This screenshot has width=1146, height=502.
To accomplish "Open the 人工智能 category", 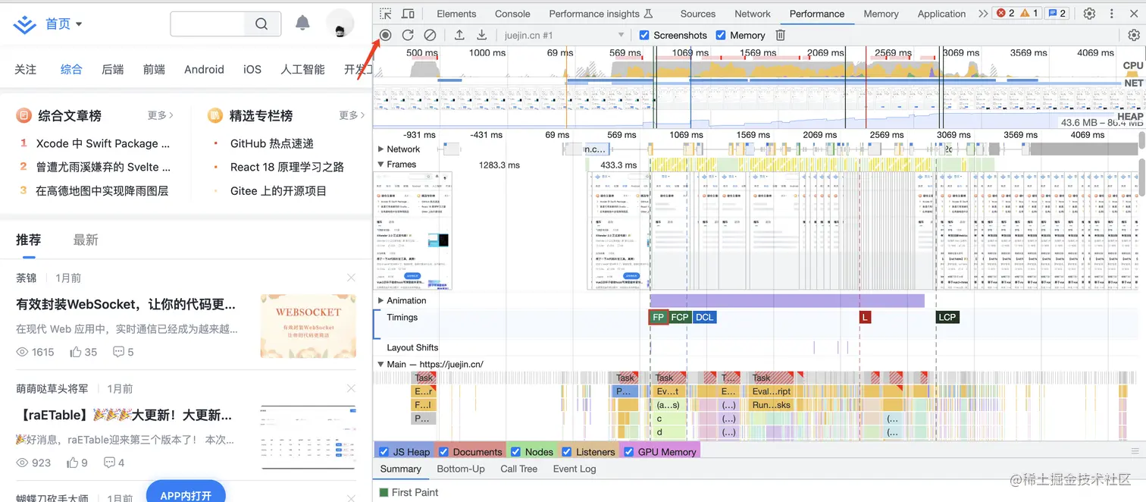I will [x=302, y=69].
